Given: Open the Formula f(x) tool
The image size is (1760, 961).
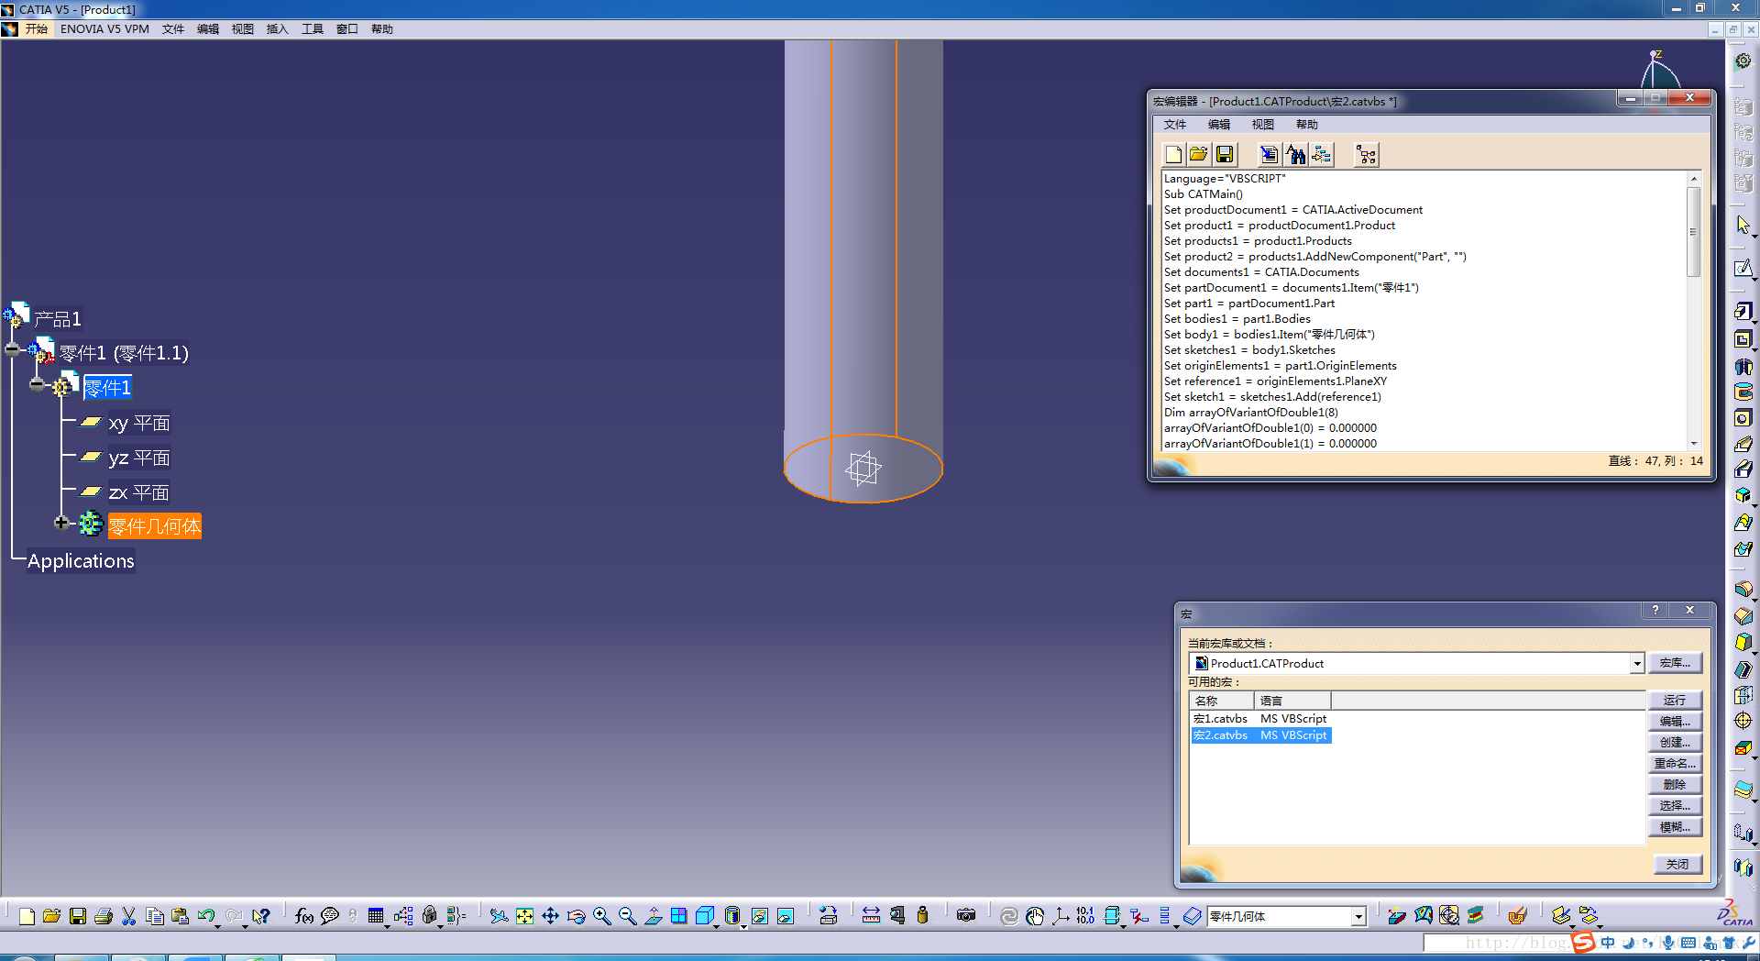Looking at the screenshot, I should (304, 916).
